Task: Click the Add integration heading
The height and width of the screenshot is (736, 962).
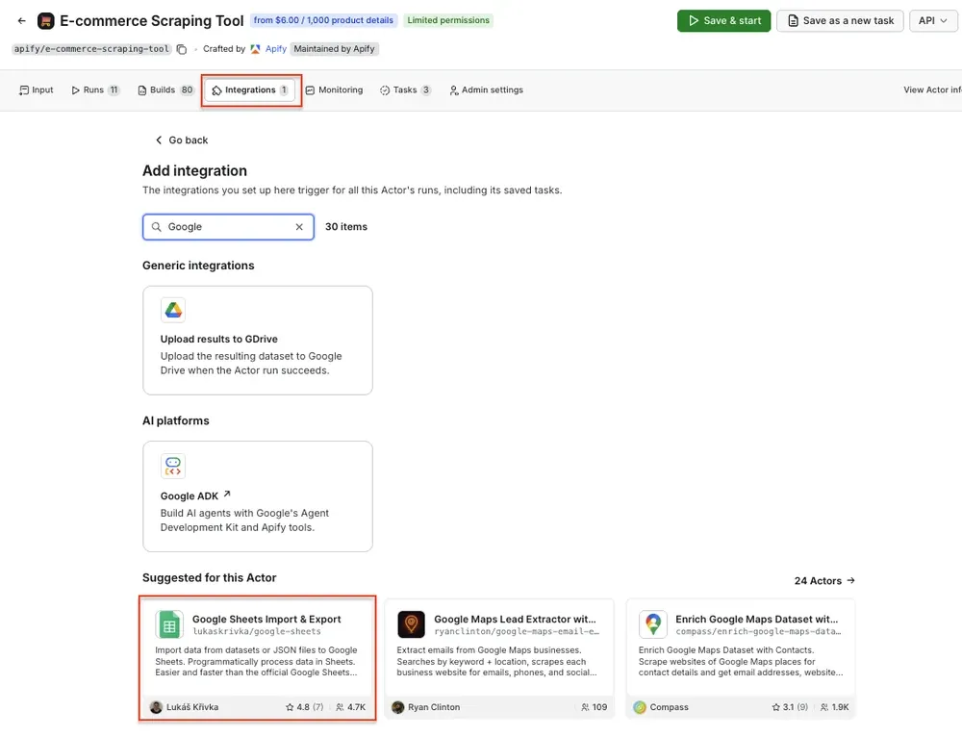Action: pyautogui.click(x=194, y=171)
